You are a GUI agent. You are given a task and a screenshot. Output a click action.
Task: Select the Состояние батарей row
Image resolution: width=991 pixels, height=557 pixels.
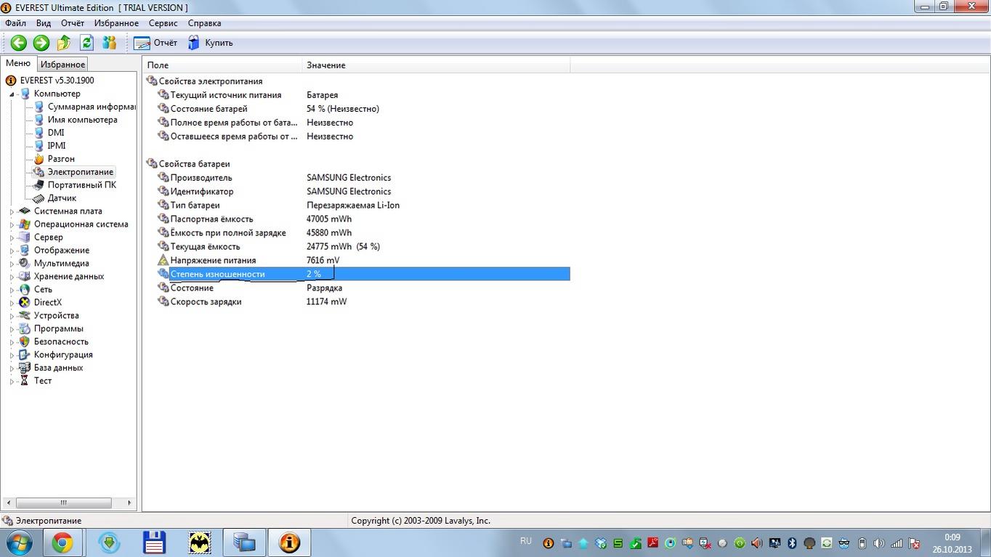[363, 109]
